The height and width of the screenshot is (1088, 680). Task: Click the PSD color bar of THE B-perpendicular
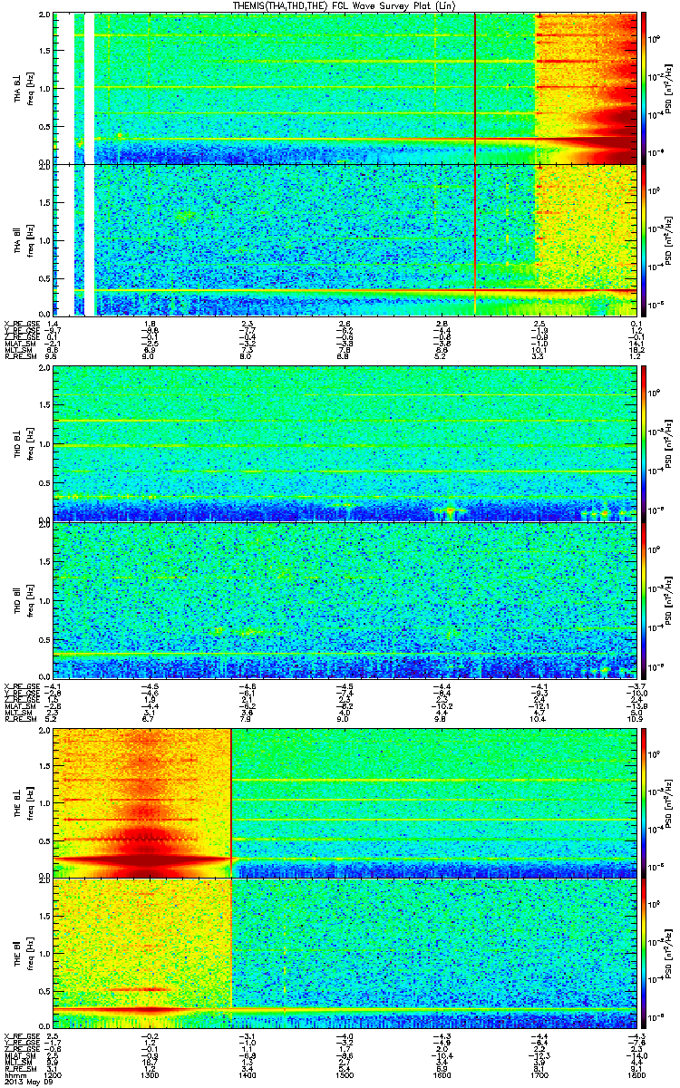[645, 803]
